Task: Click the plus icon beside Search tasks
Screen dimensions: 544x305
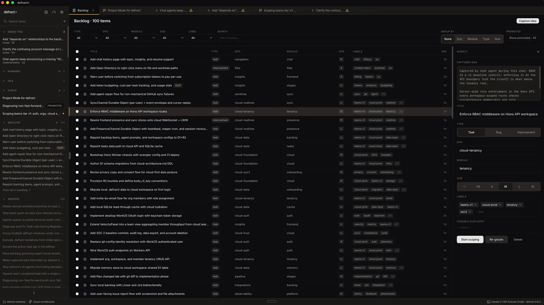Action: point(64,21)
